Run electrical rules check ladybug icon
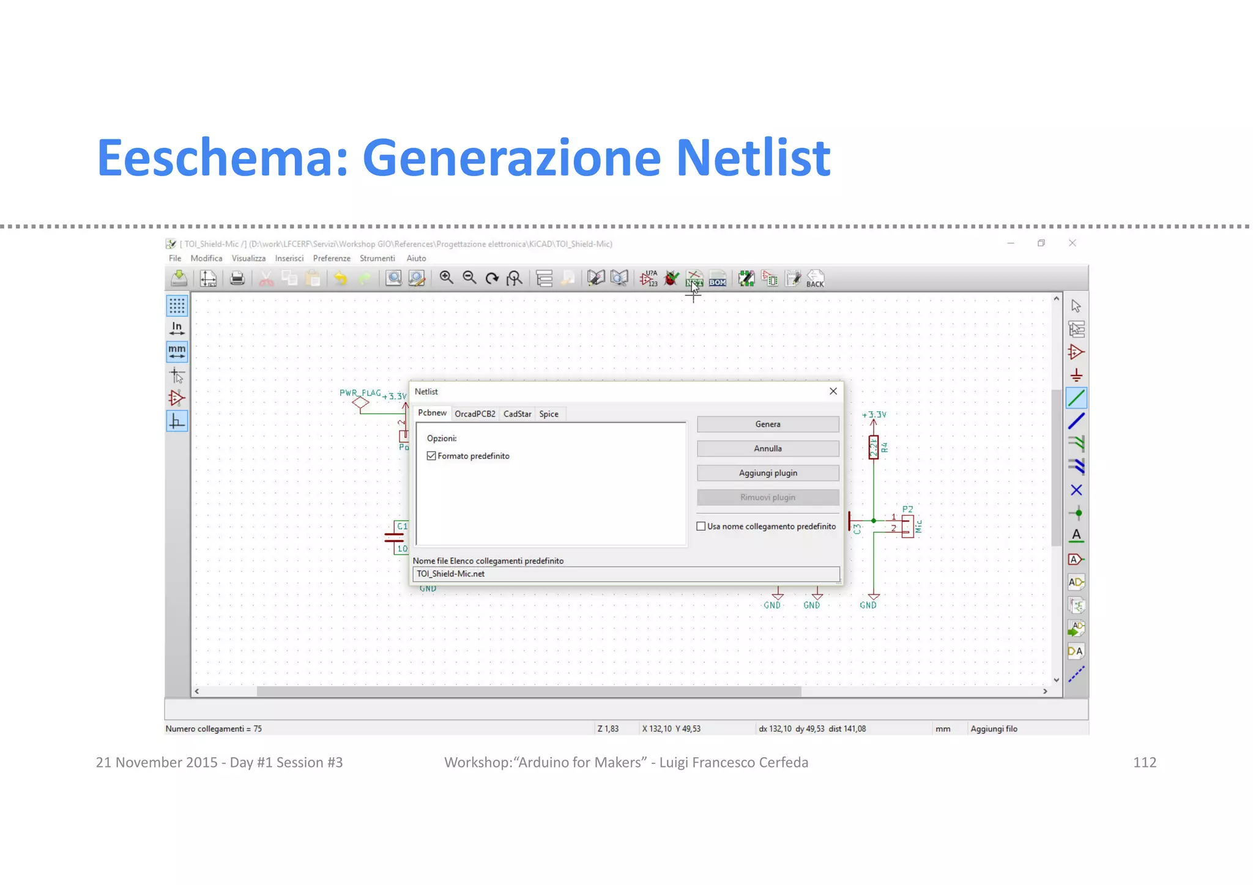 coord(671,278)
